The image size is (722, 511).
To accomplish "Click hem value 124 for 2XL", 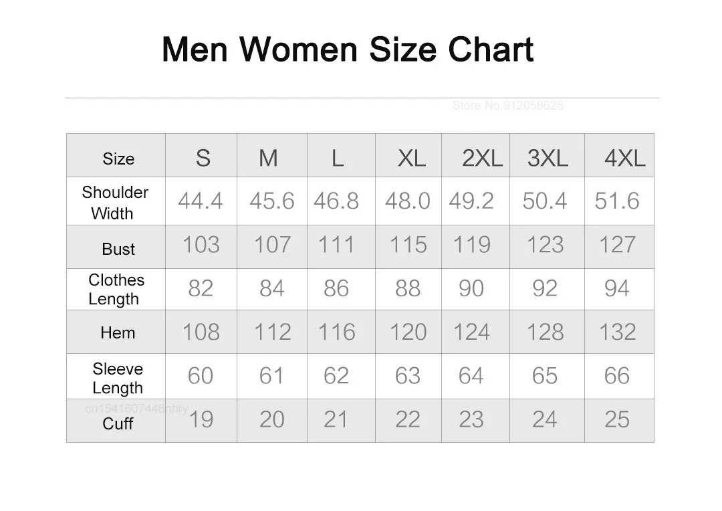I will pyautogui.click(x=471, y=332).
